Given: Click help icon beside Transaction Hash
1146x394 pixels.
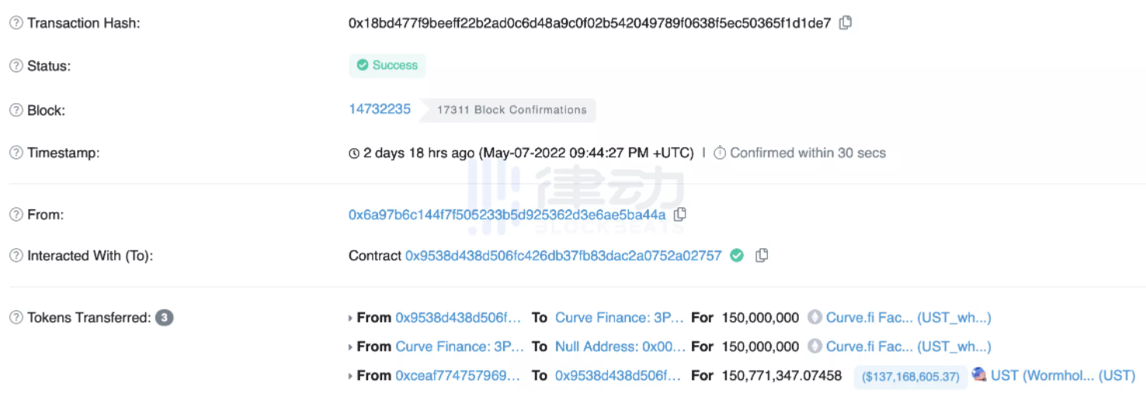Looking at the screenshot, I should coord(16,23).
